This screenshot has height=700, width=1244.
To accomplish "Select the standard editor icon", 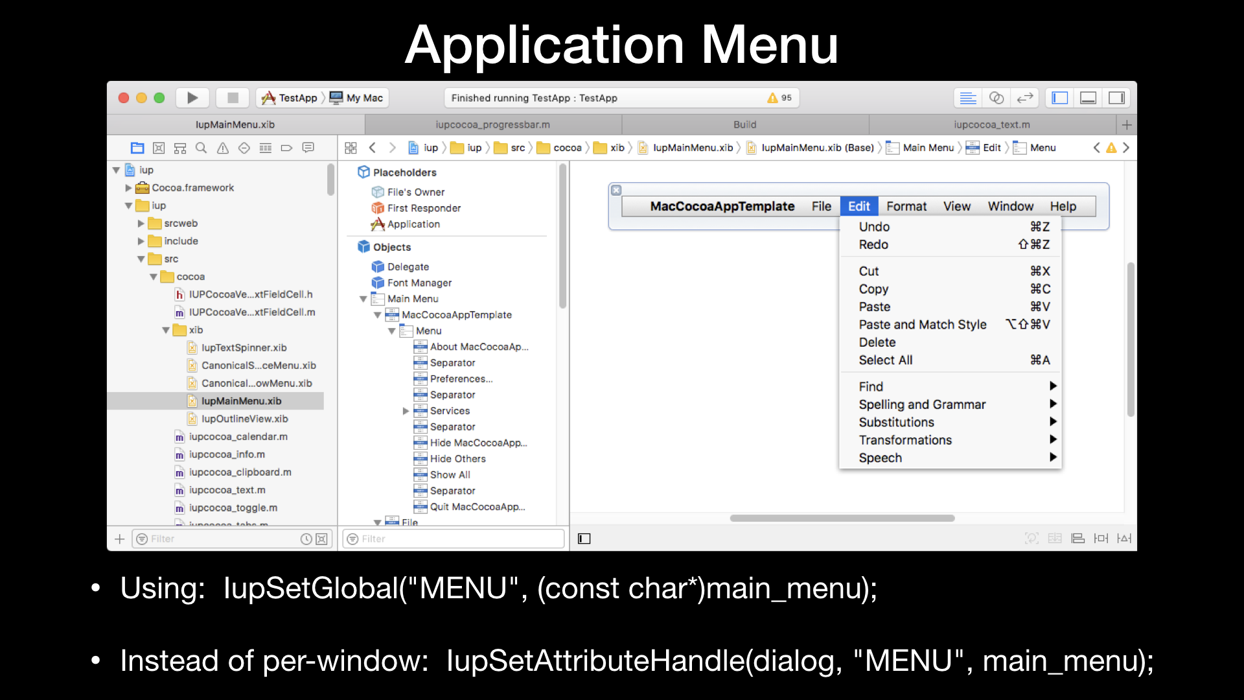I will tap(968, 98).
